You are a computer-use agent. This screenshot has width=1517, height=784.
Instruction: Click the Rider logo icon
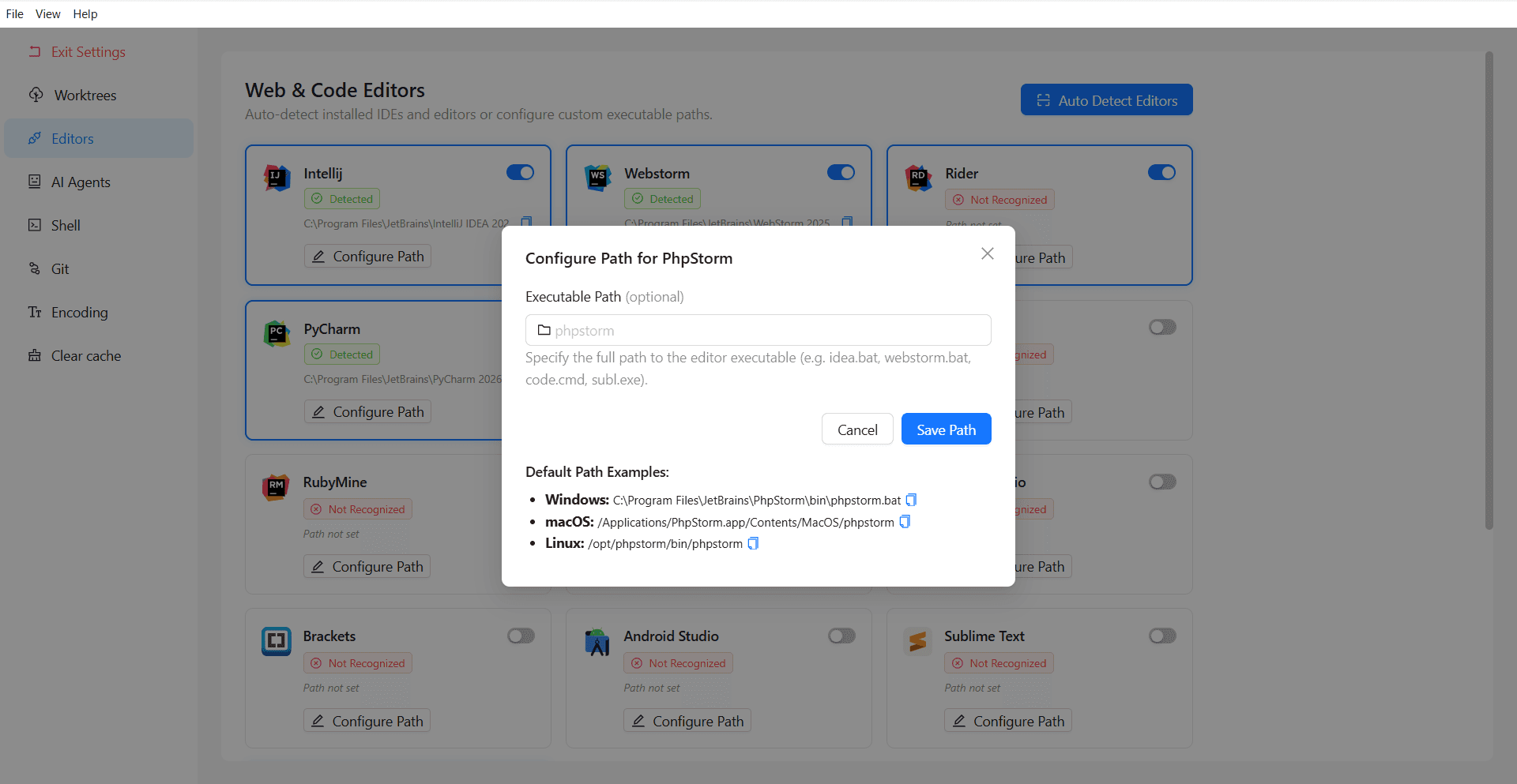(x=918, y=178)
